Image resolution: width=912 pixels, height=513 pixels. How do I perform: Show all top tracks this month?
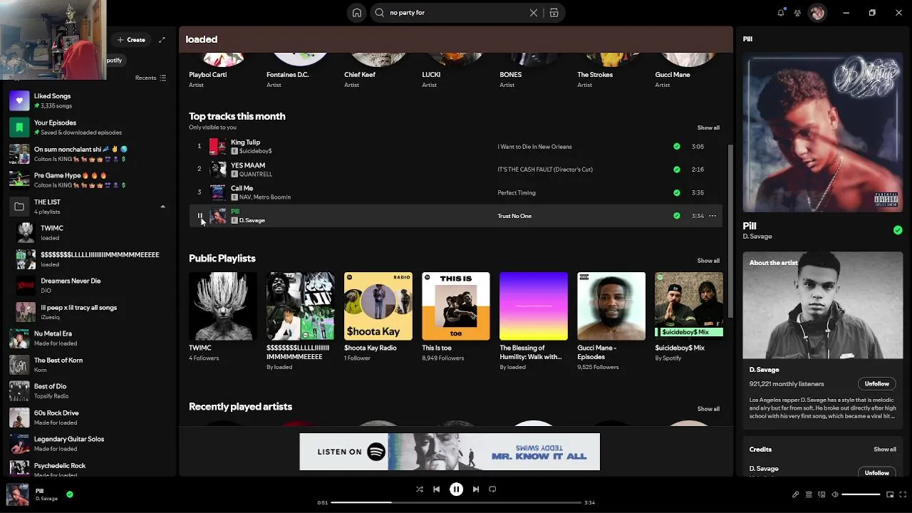coord(708,128)
